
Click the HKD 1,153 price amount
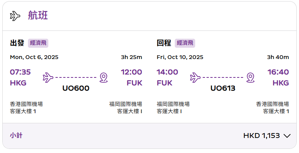[261, 136]
